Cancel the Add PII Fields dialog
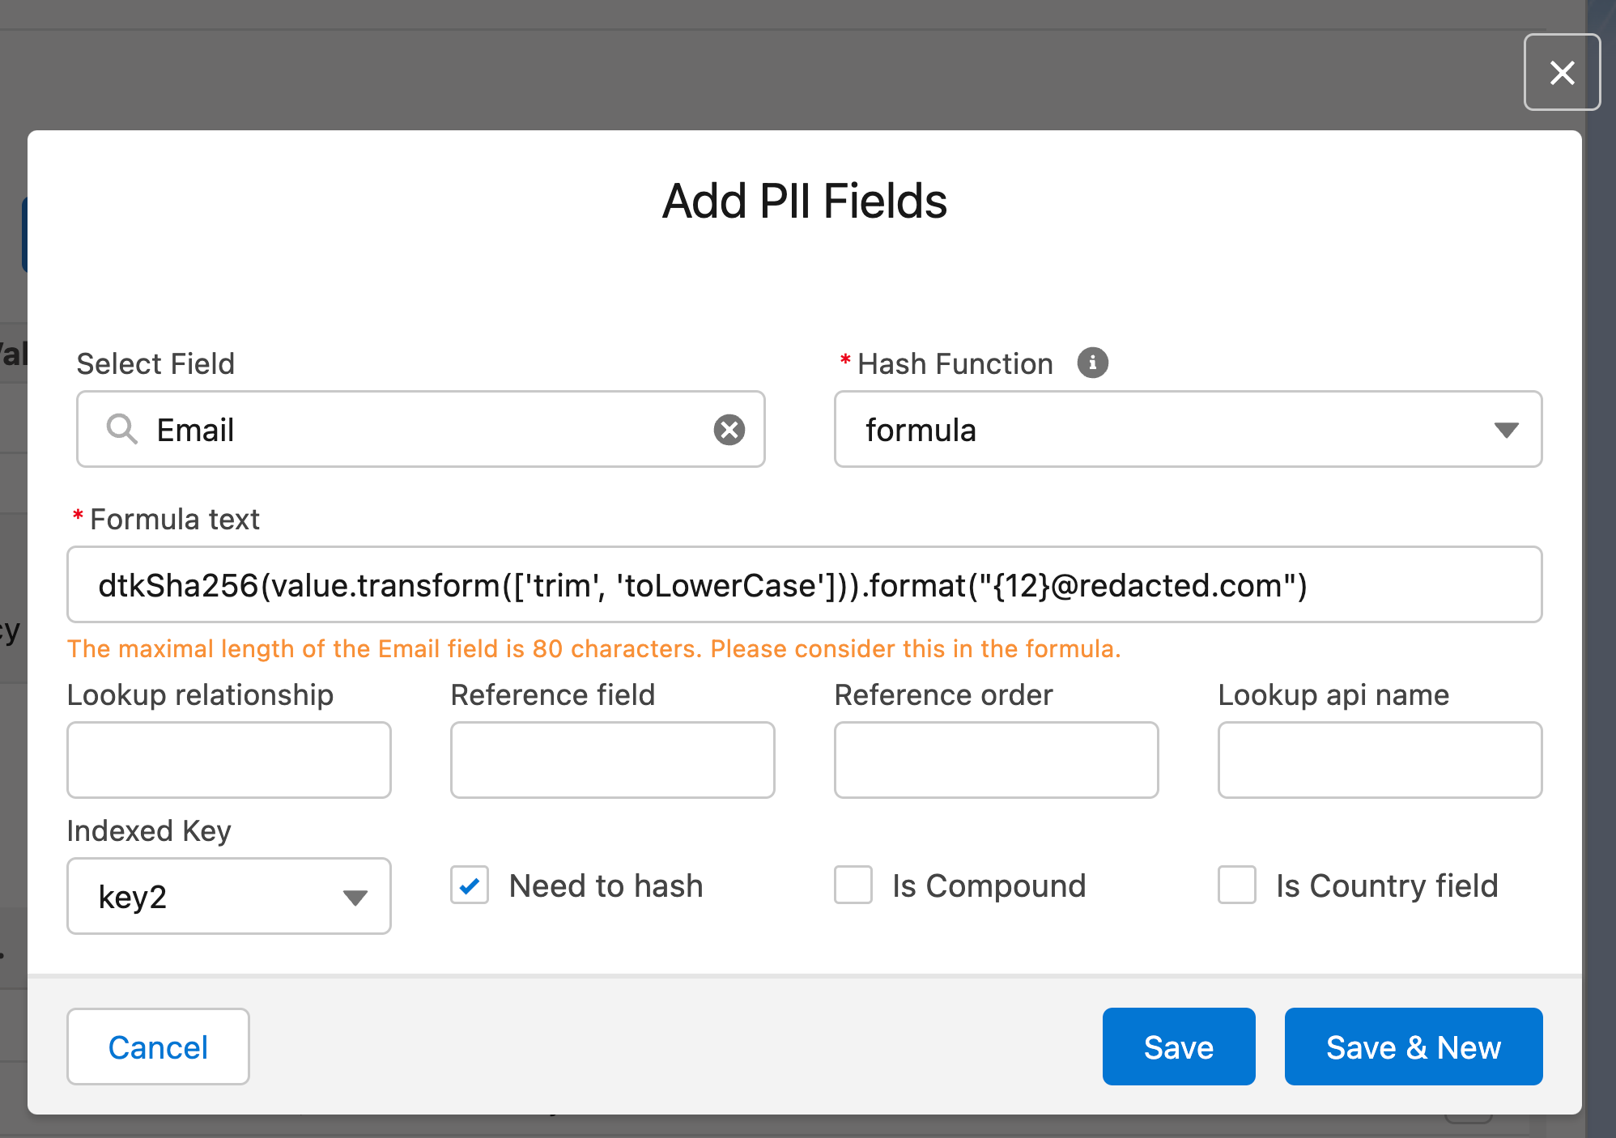1616x1138 pixels. [158, 1047]
